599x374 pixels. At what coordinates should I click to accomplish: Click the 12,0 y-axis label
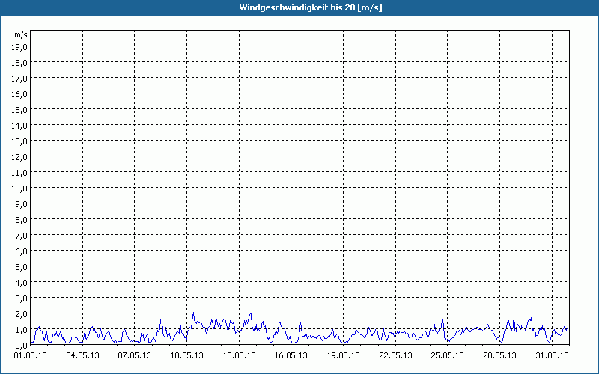click(19, 157)
